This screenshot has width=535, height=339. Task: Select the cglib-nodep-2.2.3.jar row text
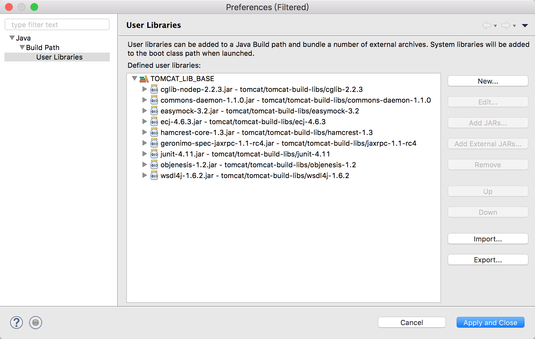pos(261,89)
